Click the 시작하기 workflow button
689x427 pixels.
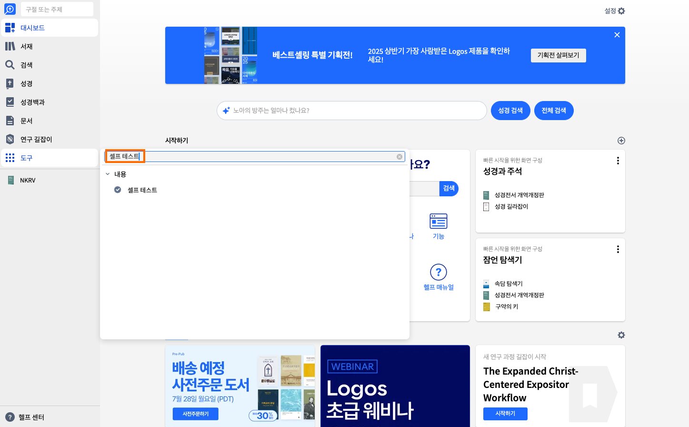click(x=505, y=414)
